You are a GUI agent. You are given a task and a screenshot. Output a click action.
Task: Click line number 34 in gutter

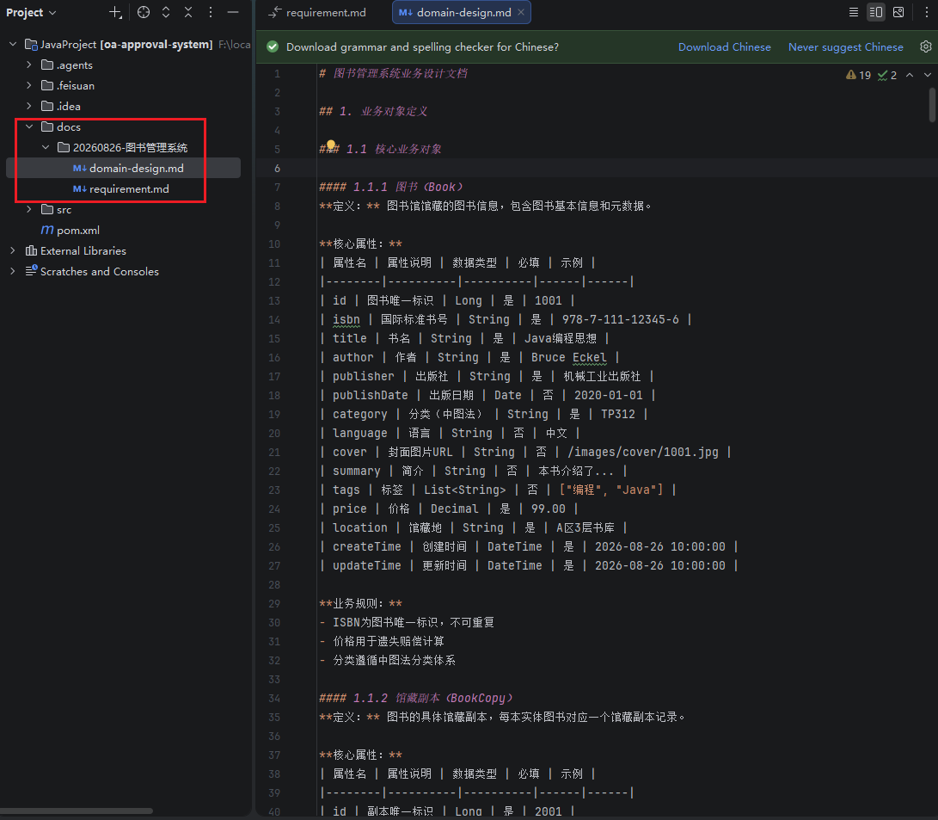click(x=274, y=698)
